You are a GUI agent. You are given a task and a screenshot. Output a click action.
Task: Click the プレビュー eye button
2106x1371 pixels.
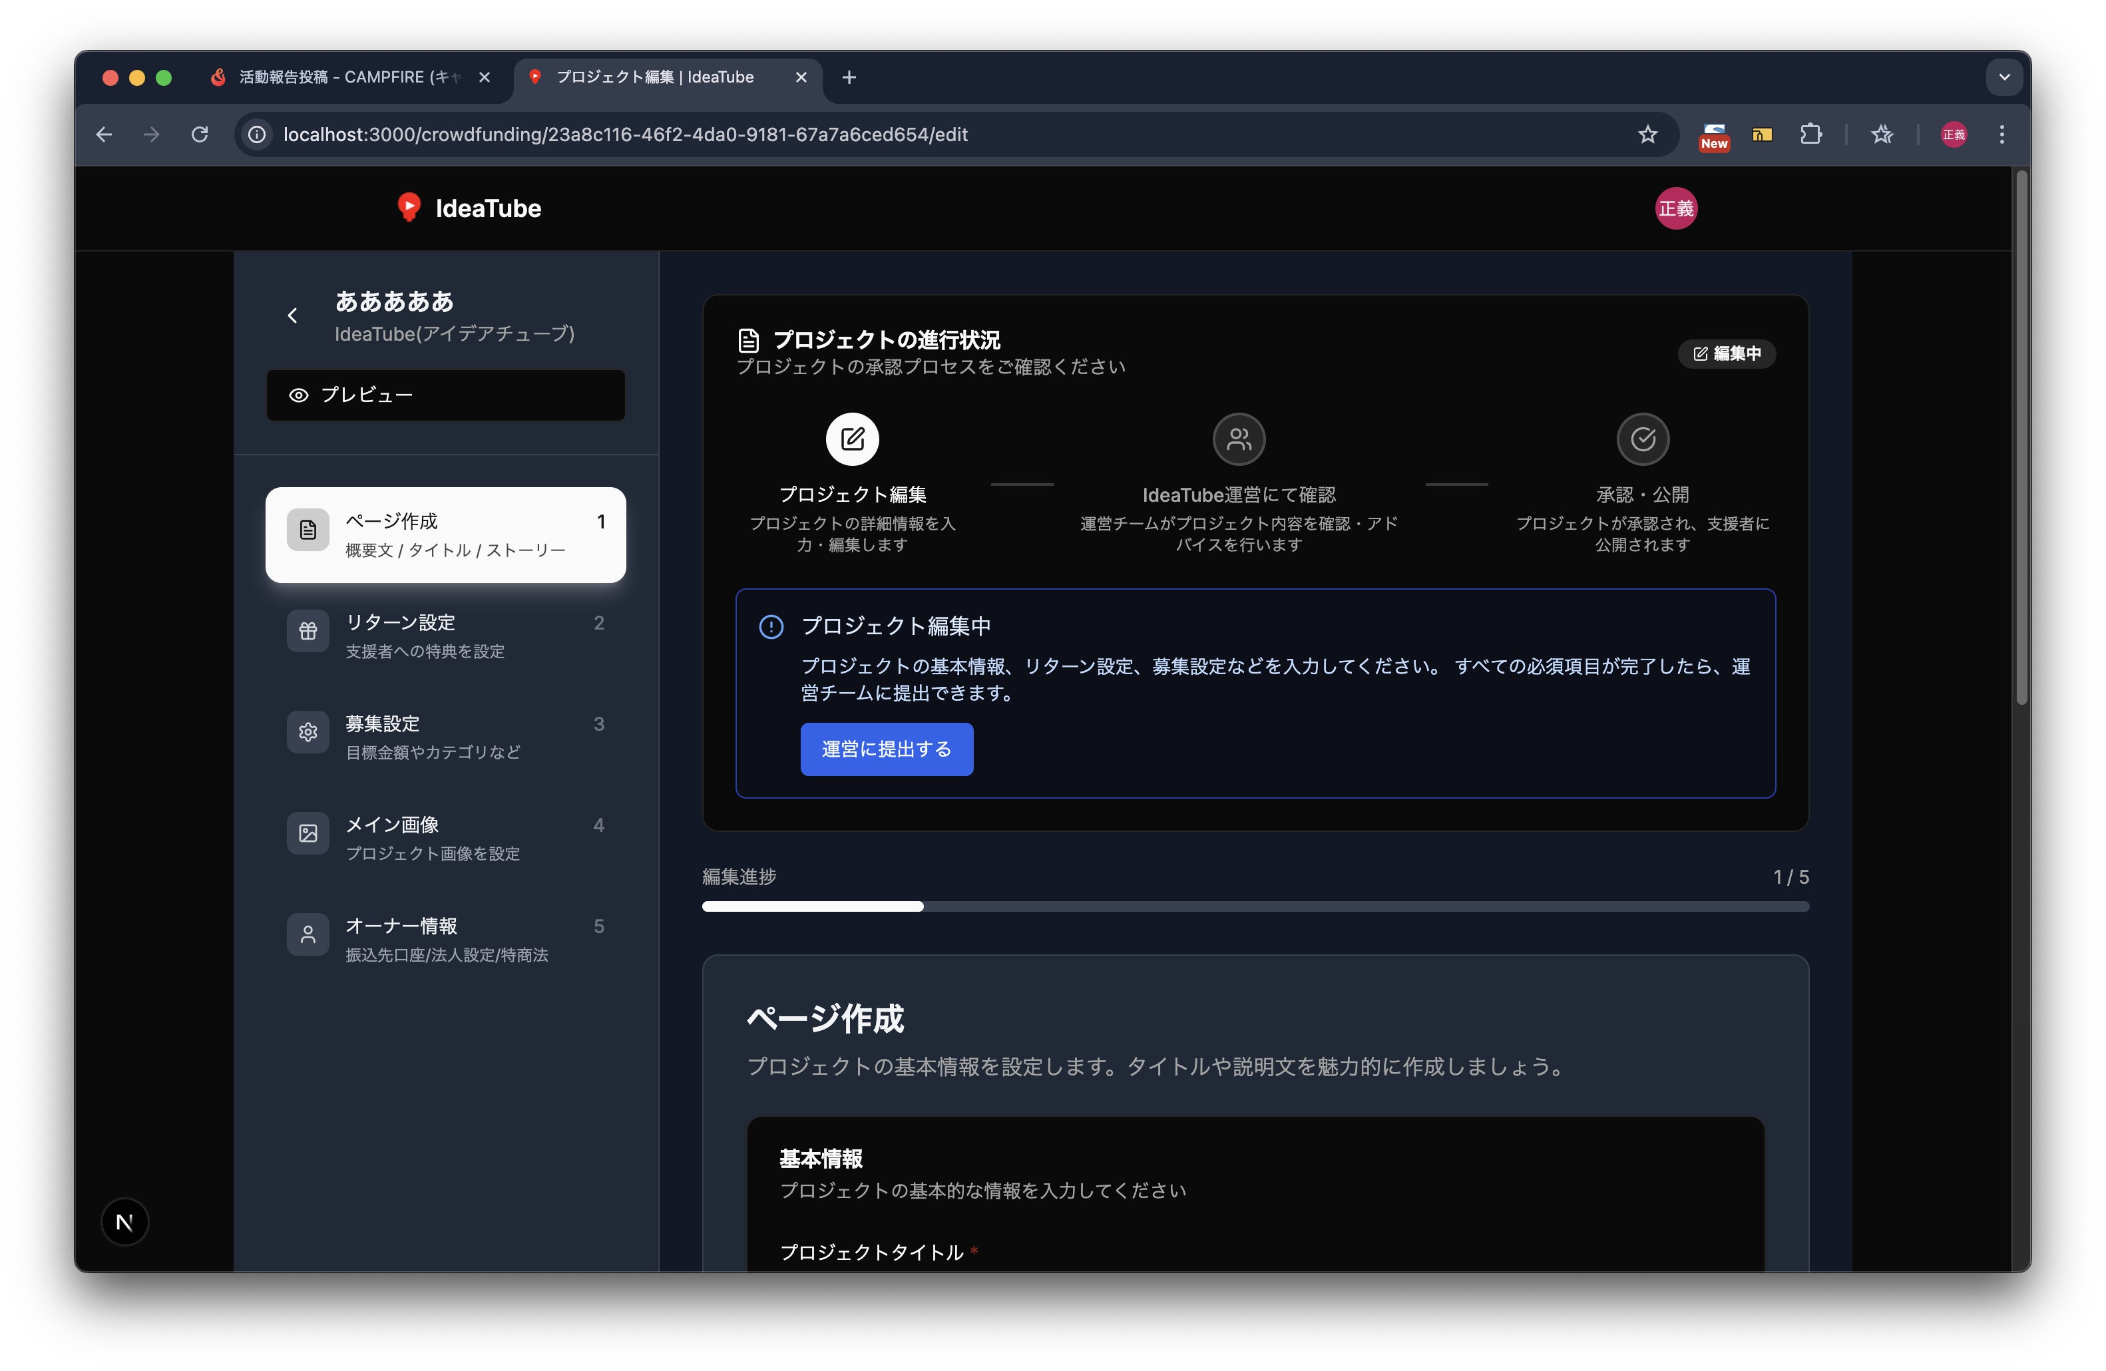pyautogui.click(x=445, y=395)
